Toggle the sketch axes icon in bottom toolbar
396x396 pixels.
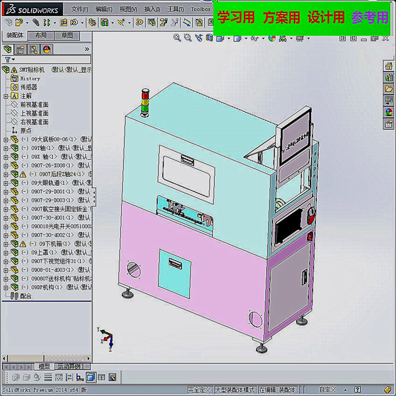point(80,378)
